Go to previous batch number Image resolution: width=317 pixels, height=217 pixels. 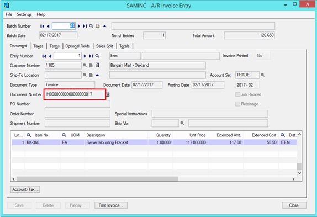pos(48,26)
